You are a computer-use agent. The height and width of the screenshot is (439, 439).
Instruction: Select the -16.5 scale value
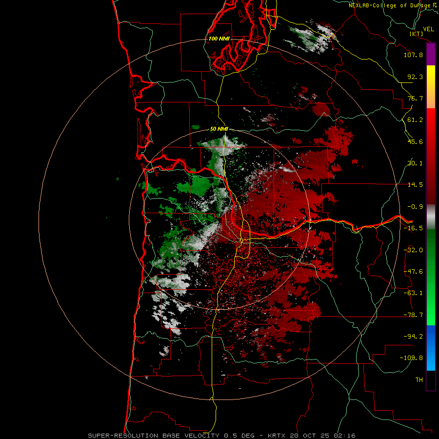tap(413, 228)
